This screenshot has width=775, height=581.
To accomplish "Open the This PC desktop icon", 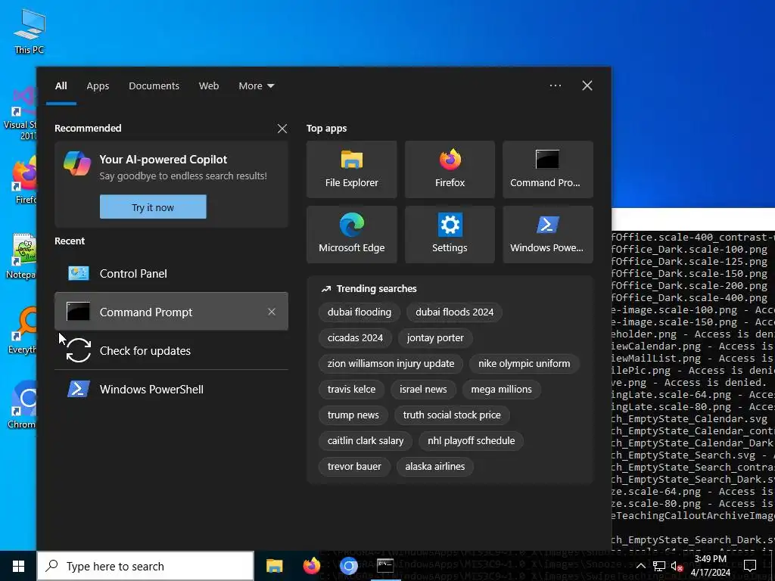I will point(30,30).
